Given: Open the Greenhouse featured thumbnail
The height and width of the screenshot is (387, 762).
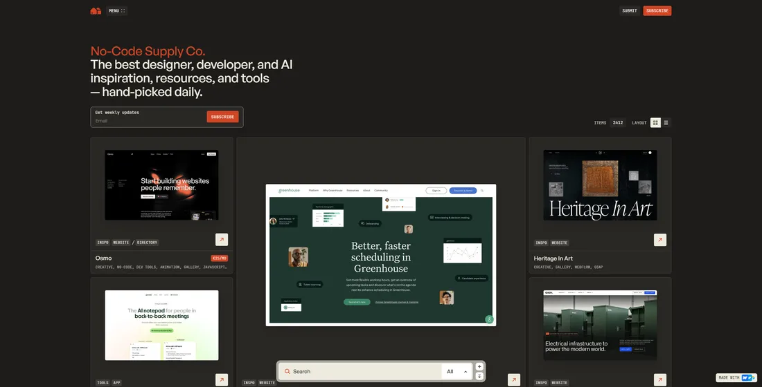Looking at the screenshot, I should tap(381, 255).
